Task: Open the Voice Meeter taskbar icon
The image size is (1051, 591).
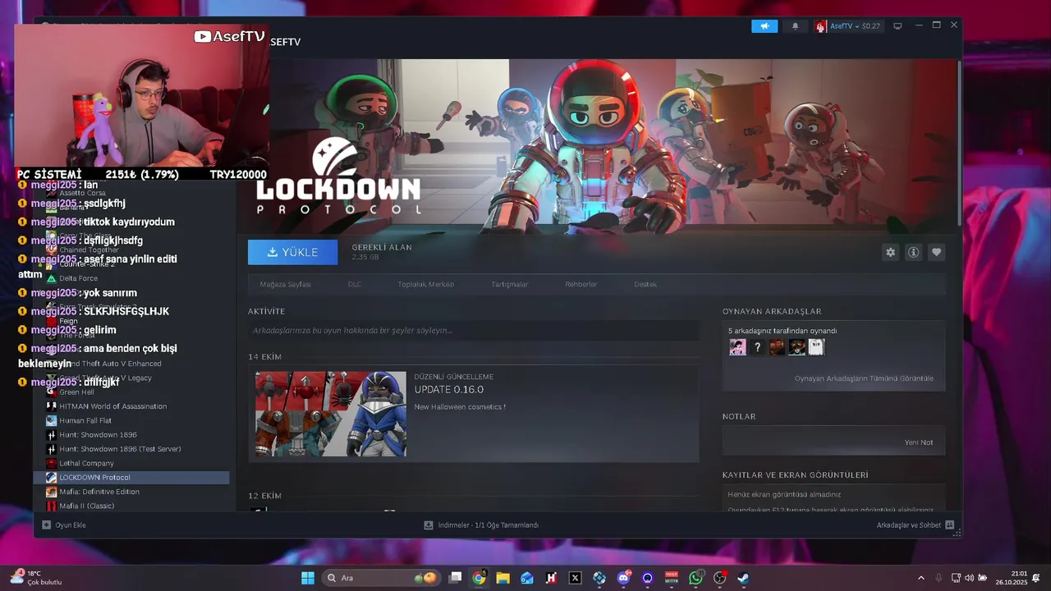Action: [672, 578]
